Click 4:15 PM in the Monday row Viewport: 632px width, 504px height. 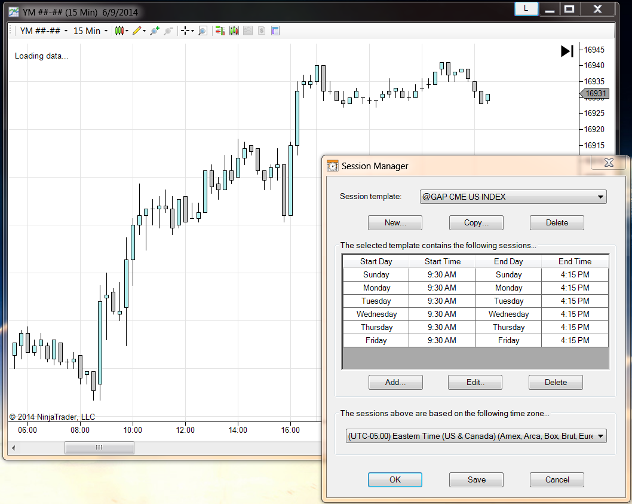pyautogui.click(x=575, y=288)
